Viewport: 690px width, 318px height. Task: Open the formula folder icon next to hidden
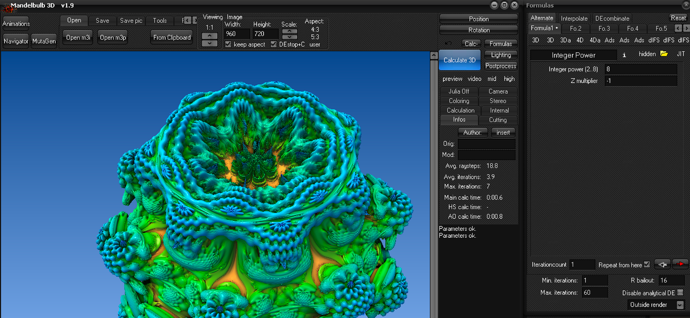(x=664, y=54)
